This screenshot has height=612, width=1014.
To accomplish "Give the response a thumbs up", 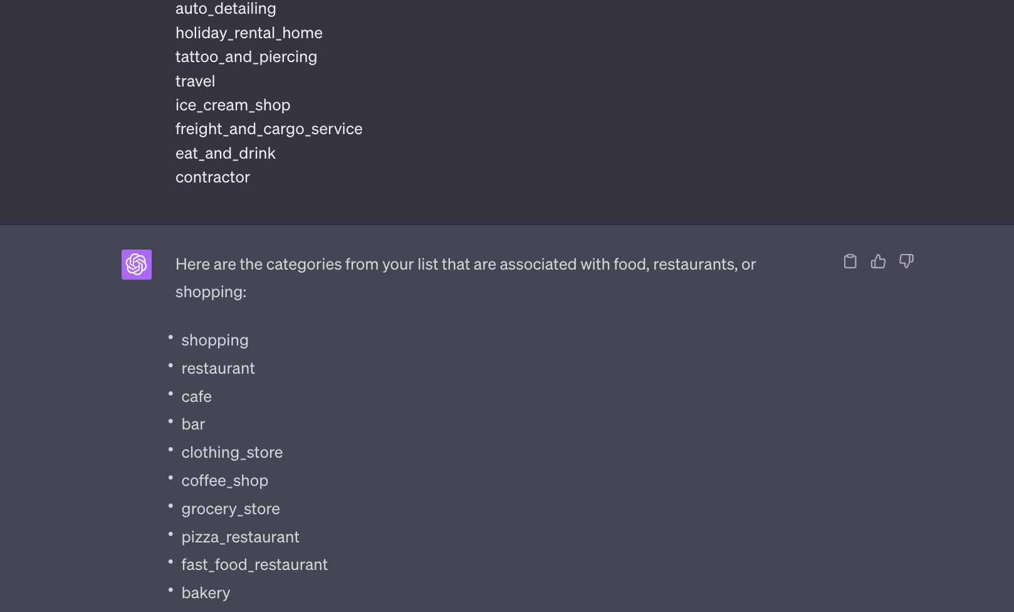I will [878, 261].
